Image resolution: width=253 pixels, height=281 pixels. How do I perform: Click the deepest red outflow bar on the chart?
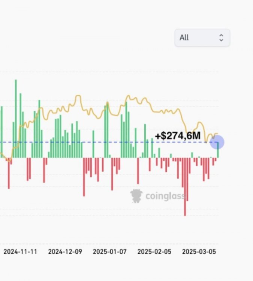185,187
